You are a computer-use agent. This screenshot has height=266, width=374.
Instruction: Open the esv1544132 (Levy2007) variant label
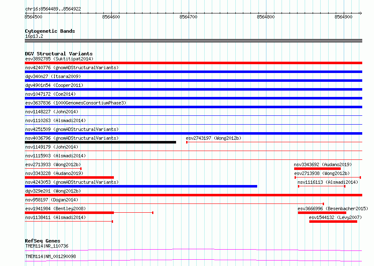335,217
